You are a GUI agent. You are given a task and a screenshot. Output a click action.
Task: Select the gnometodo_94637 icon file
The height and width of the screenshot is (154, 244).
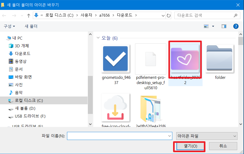[116, 59]
